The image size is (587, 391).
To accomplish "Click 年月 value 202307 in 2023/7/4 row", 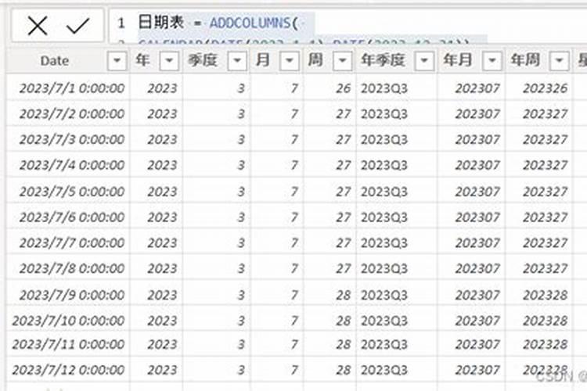I will click(x=477, y=165).
